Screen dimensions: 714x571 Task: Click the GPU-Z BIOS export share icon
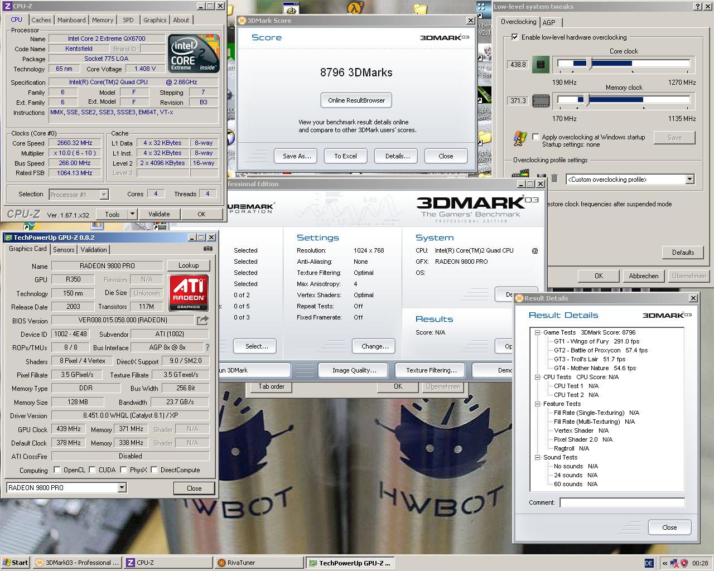click(x=202, y=320)
